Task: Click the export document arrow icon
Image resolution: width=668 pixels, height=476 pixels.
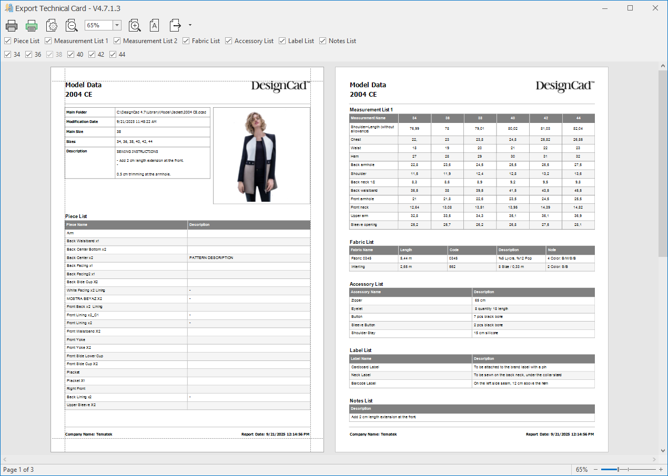Action: pos(175,25)
